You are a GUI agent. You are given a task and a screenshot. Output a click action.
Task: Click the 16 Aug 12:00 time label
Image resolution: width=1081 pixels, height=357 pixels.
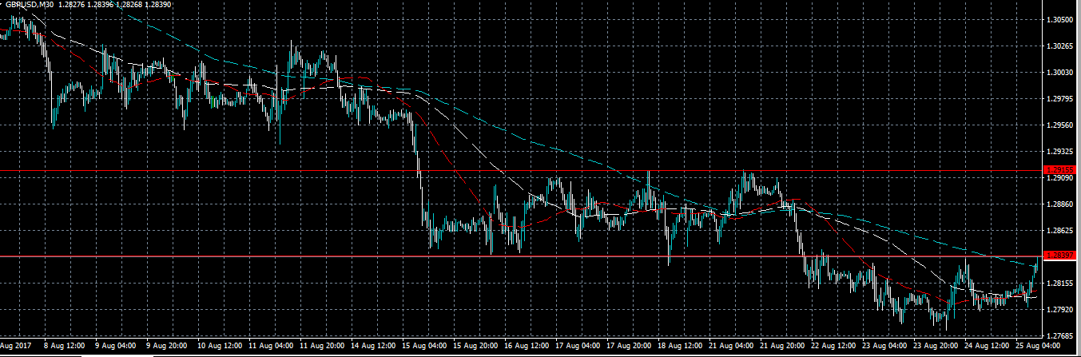point(526,347)
